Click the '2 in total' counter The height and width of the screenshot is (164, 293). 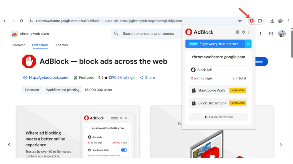click(239, 78)
